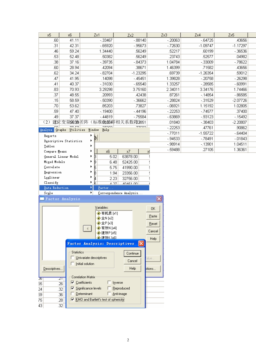Click the Factor Analysis title bar icon
The height and width of the screenshot is (363, 256).
click(42, 199)
